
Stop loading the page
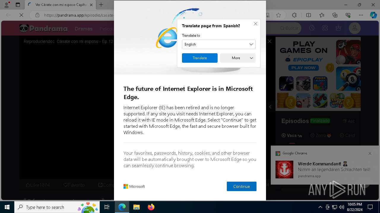(21, 15)
